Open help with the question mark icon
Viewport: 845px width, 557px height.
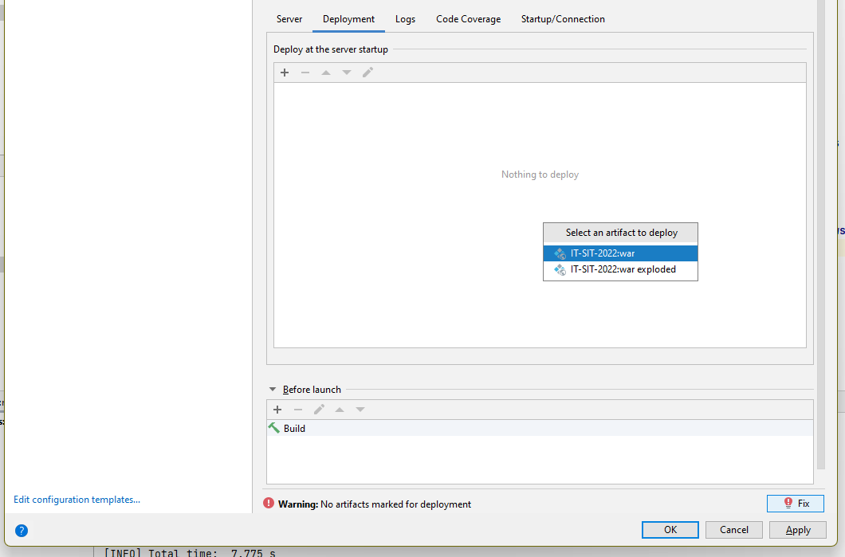pyautogui.click(x=22, y=531)
